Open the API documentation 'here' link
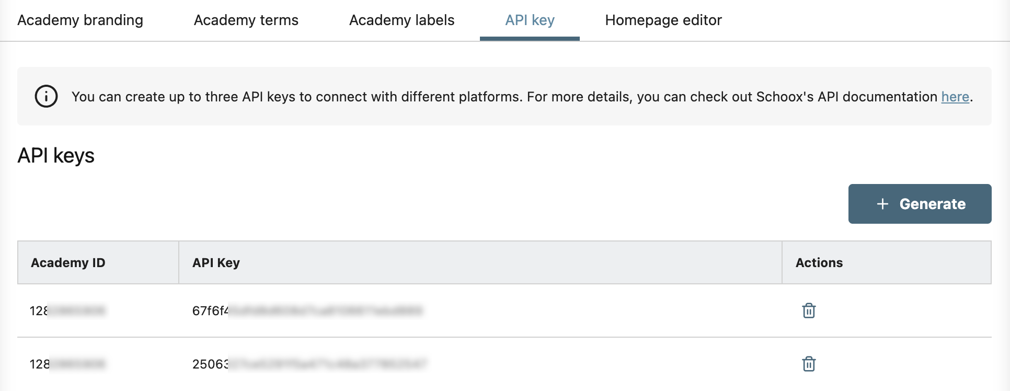 pos(955,97)
